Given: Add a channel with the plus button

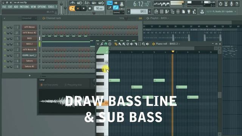Looking at the screenshot, I should (x=29, y=76).
